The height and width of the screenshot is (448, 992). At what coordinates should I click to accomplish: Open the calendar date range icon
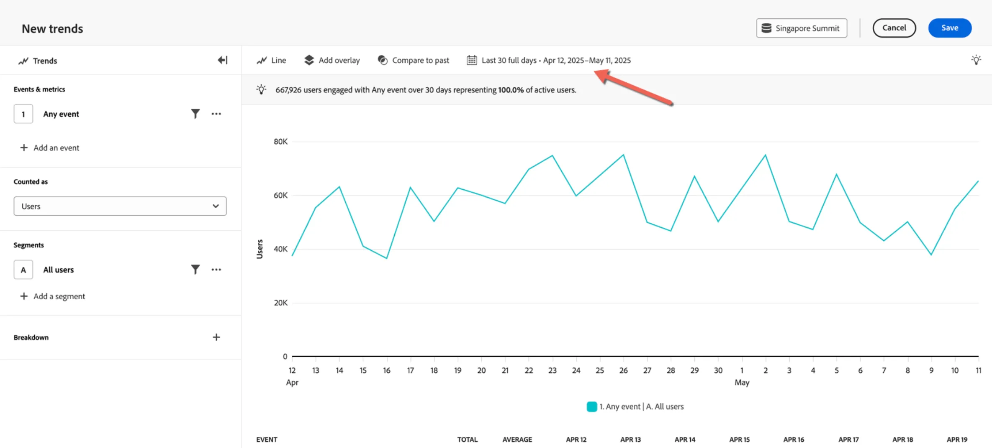pyautogui.click(x=472, y=60)
